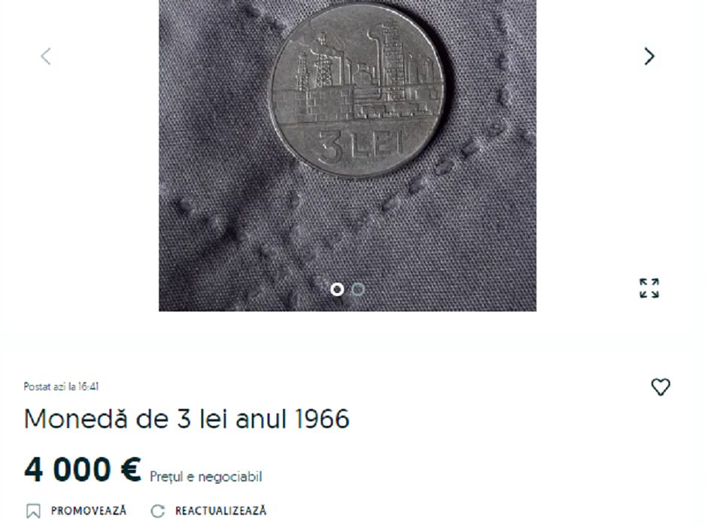Click the circular arrow icon beside Reactualizează
This screenshot has height=526, width=708.
(x=157, y=511)
